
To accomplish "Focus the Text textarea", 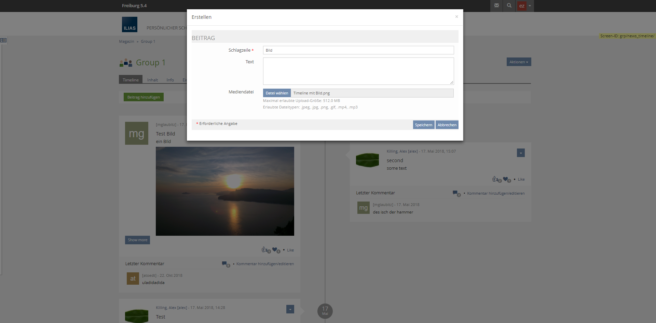I will click(358, 71).
